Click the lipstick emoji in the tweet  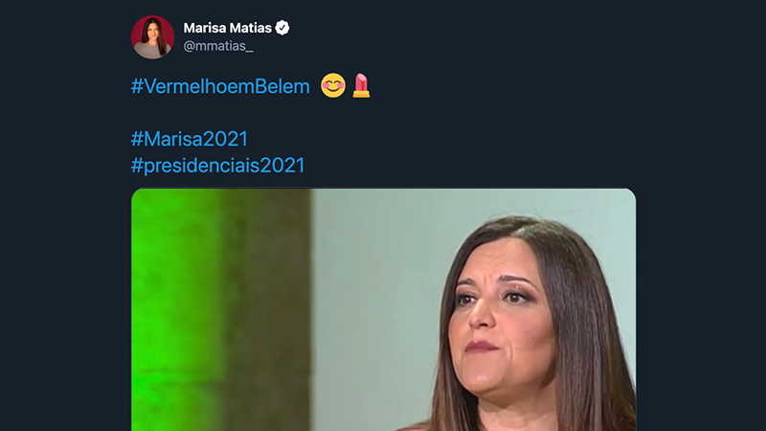pos(361,86)
